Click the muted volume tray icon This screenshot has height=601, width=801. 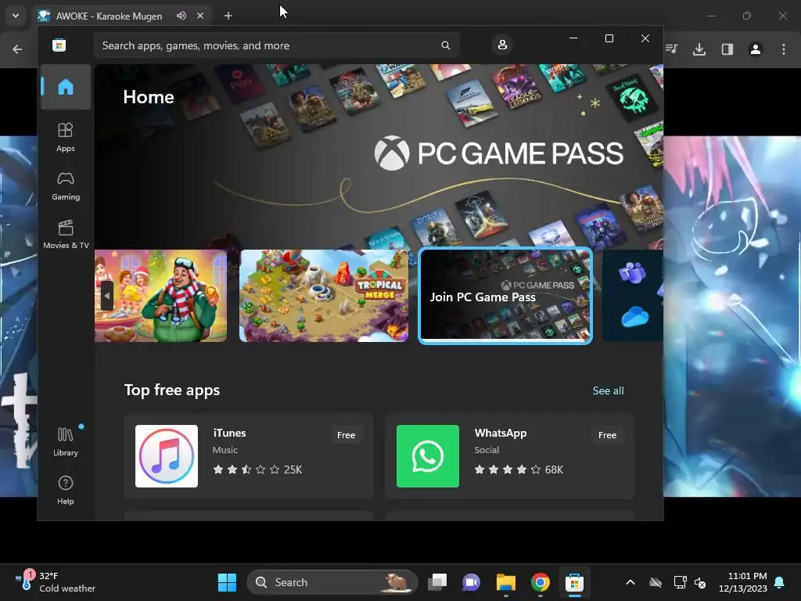700,582
